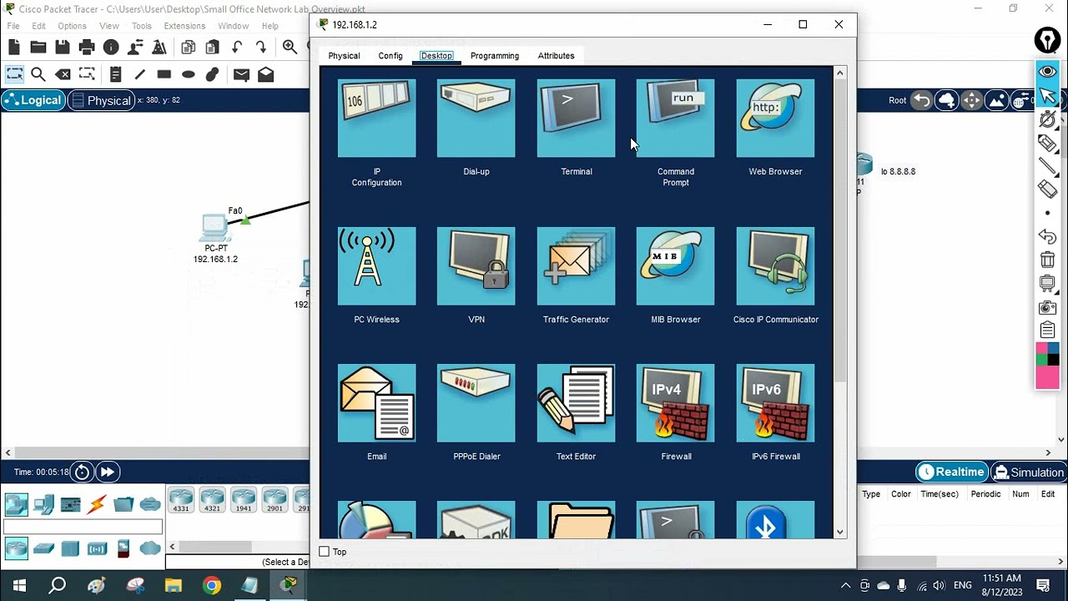The image size is (1068, 601).
Task: Click the Power Cycle Devices button
Action: [82, 472]
